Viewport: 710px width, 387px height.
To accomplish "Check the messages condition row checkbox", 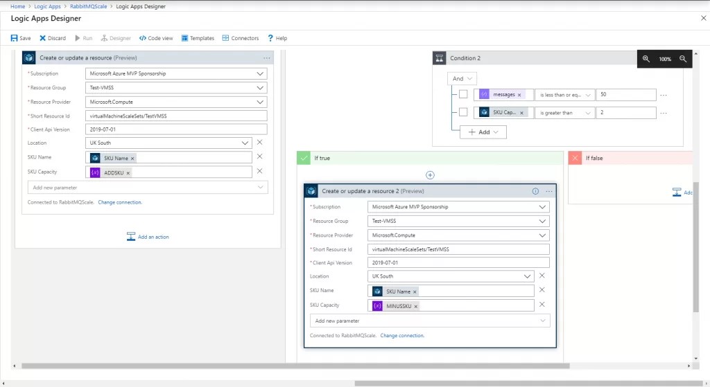I will coord(462,94).
